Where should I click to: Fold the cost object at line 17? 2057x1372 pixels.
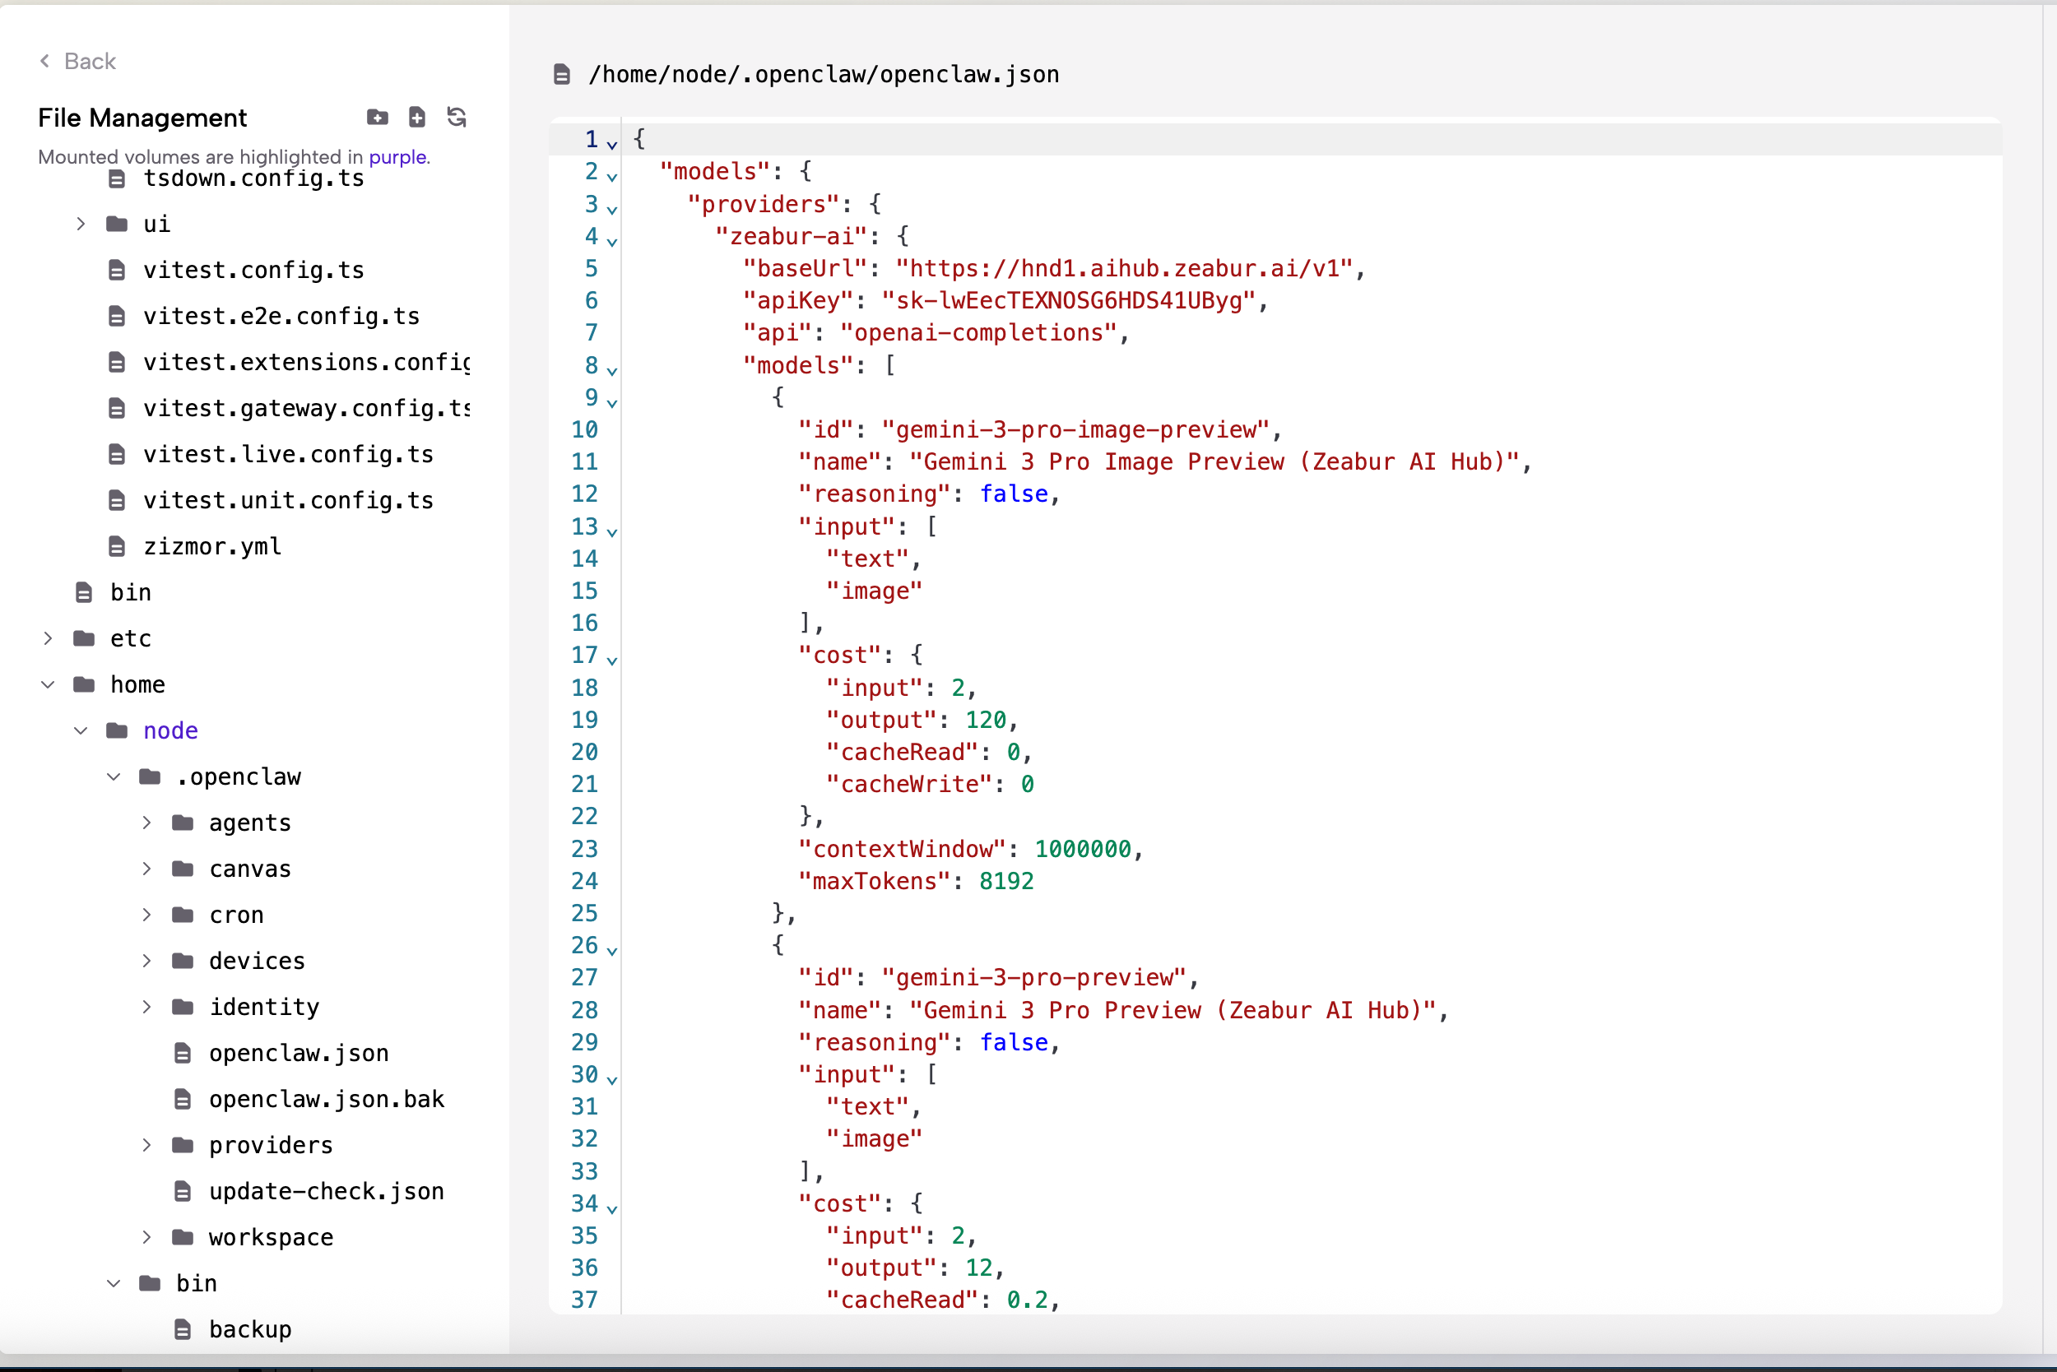(x=612, y=661)
